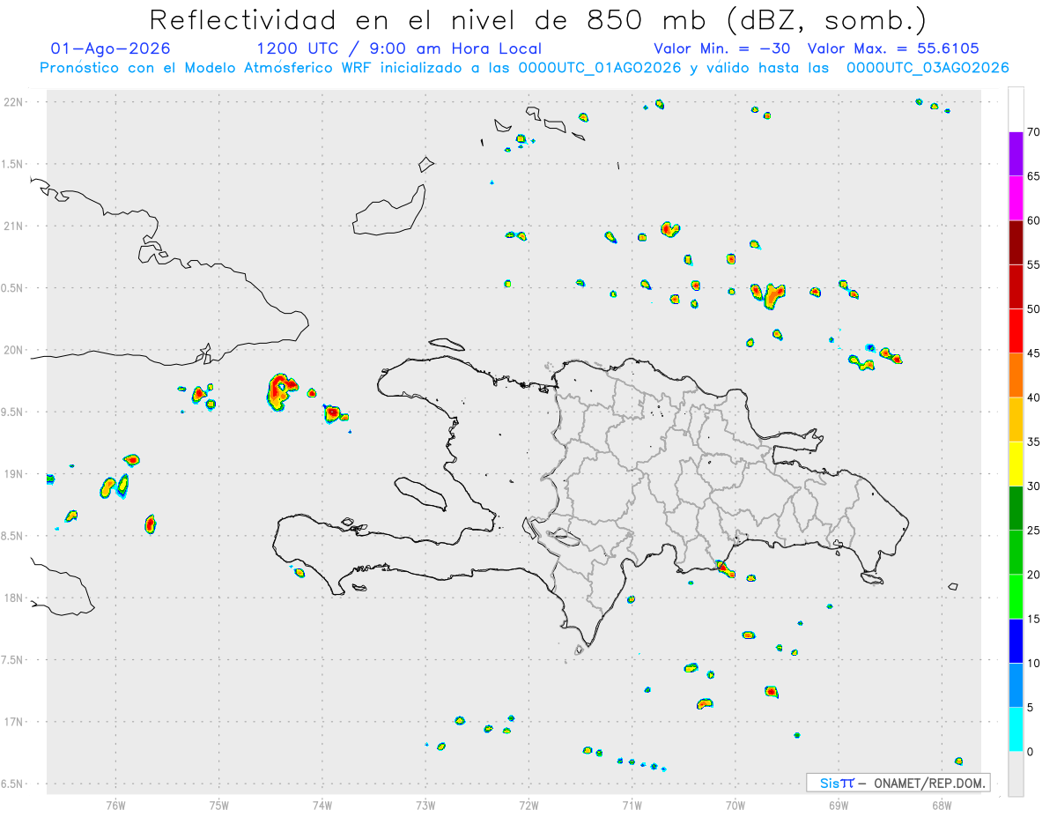
Task: Click the colorbar label '10'
Action: coord(1033,663)
